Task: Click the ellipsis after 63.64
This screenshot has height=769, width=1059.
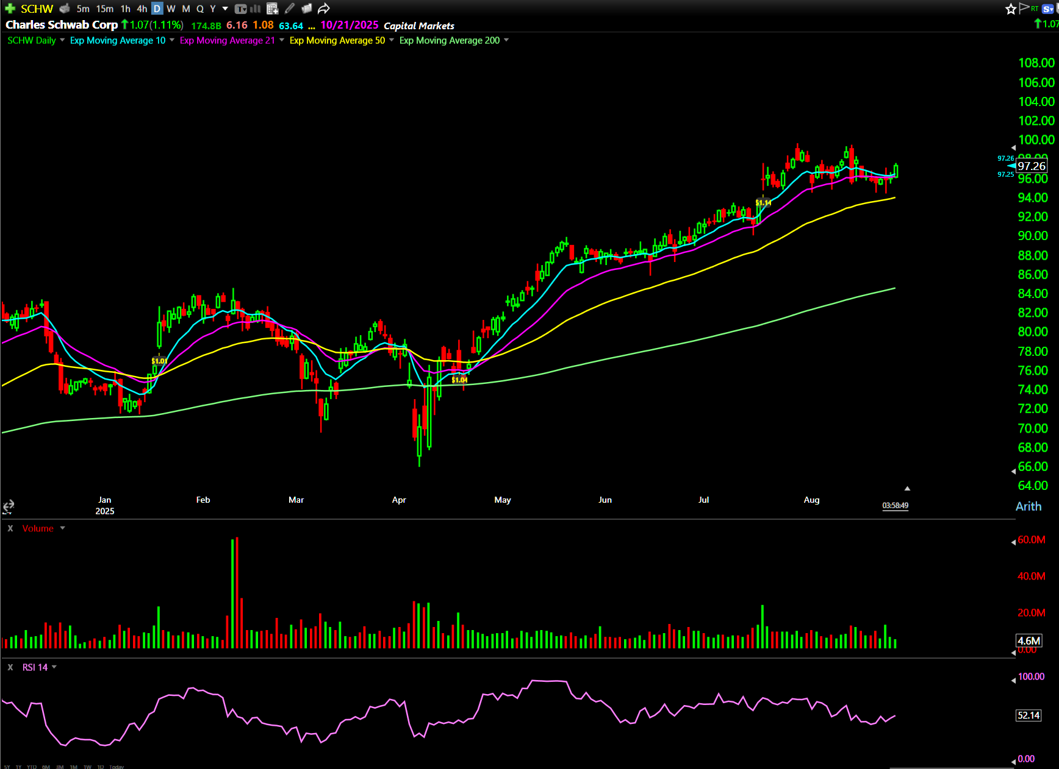Action: tap(312, 27)
